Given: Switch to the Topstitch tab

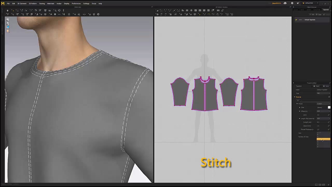Looking at the screenshot, I should pyautogui.click(x=326, y=10).
